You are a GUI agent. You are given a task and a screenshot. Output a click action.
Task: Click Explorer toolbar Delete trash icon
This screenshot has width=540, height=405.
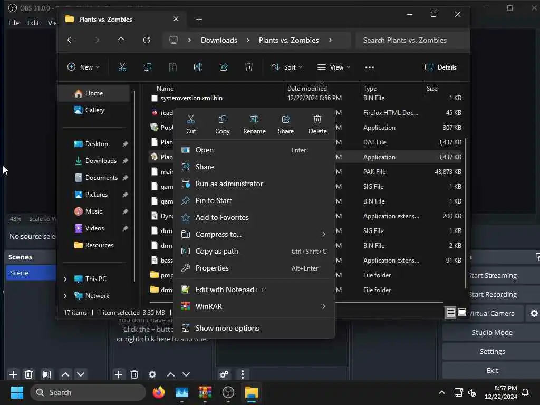point(249,67)
